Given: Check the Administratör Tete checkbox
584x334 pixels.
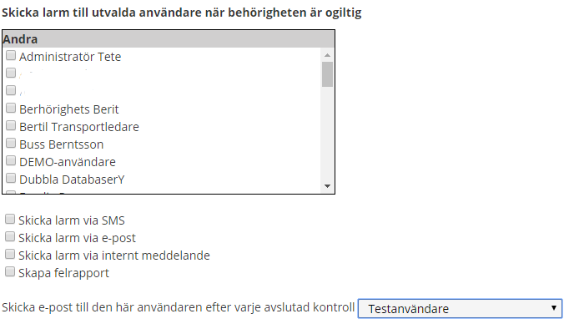Looking at the screenshot, I should [x=11, y=56].
